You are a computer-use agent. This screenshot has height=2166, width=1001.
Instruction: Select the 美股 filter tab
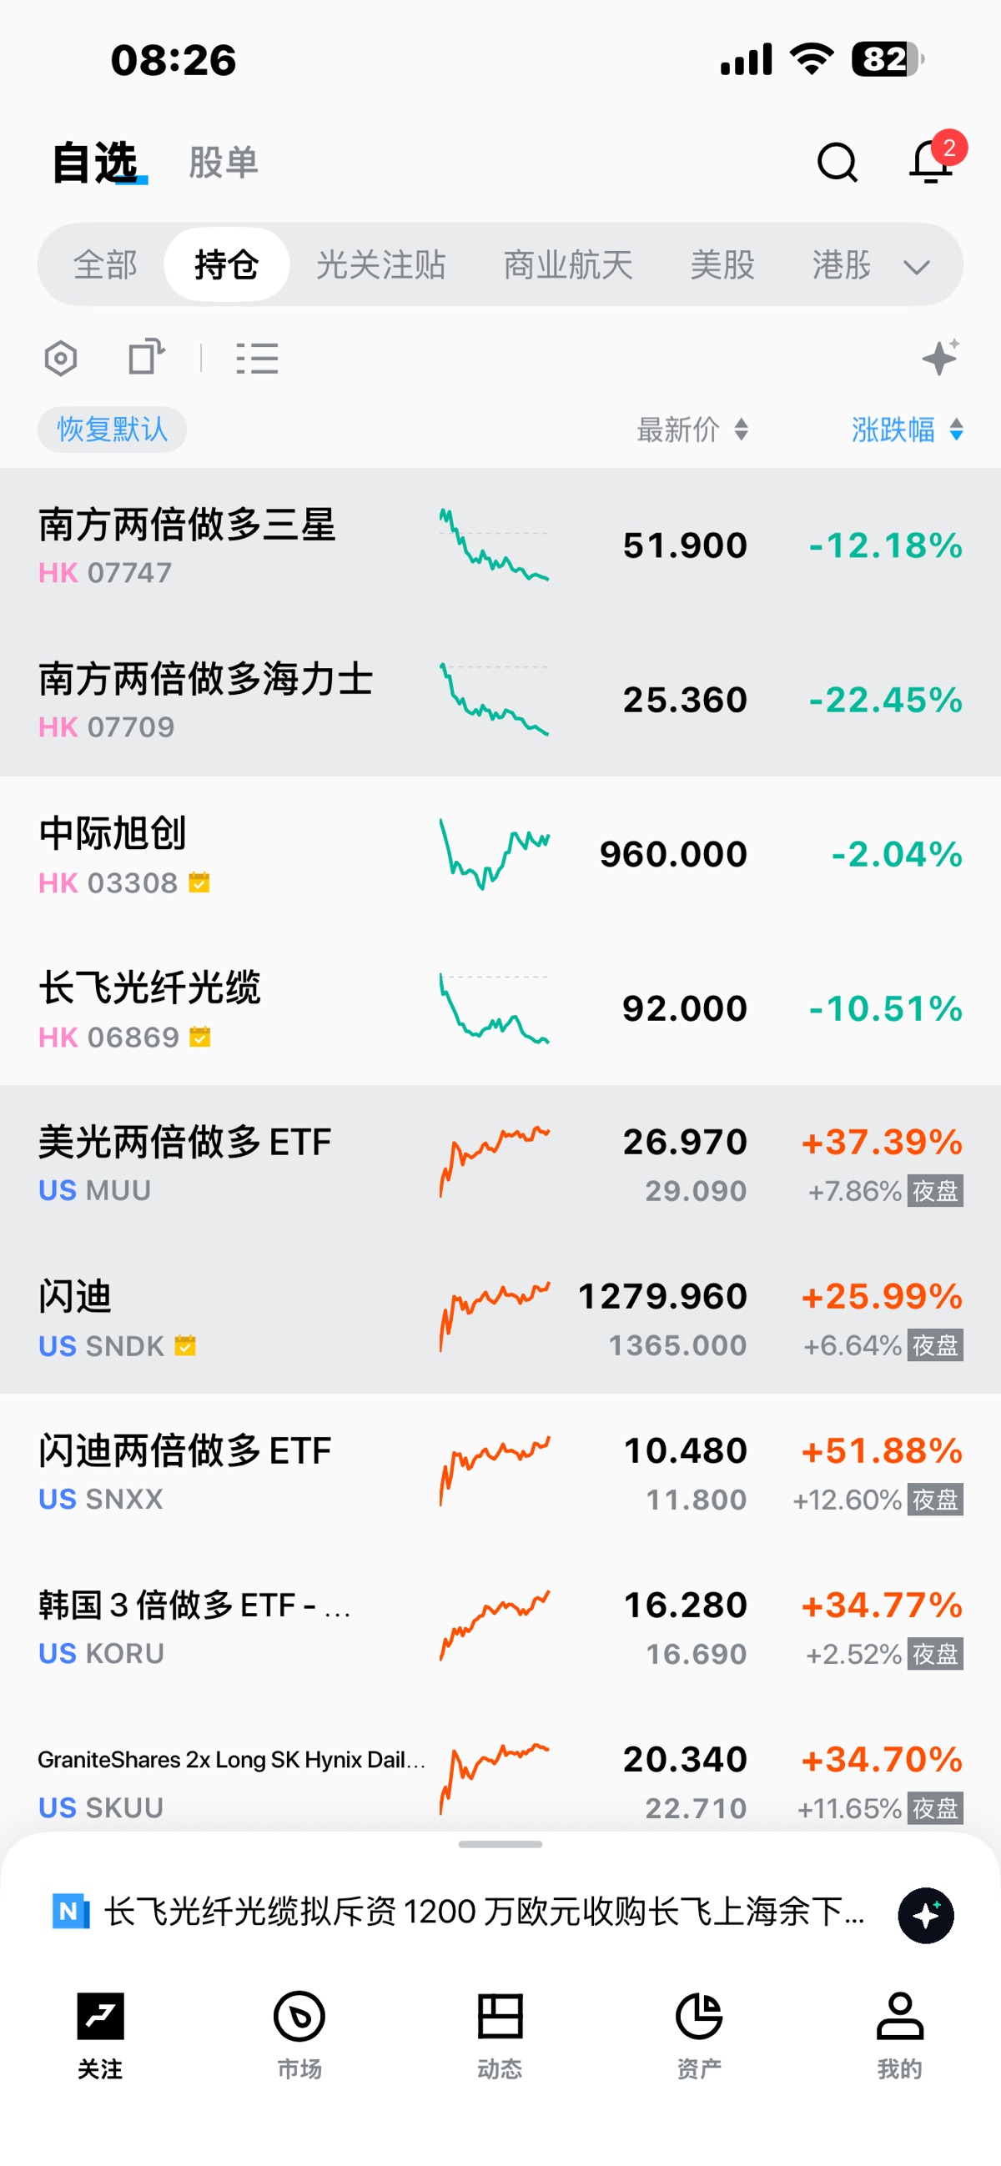[722, 265]
